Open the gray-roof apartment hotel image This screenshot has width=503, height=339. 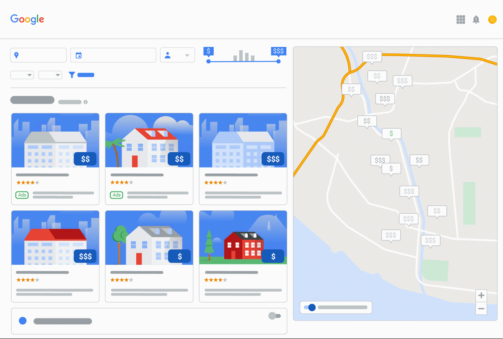pyautogui.click(x=55, y=140)
